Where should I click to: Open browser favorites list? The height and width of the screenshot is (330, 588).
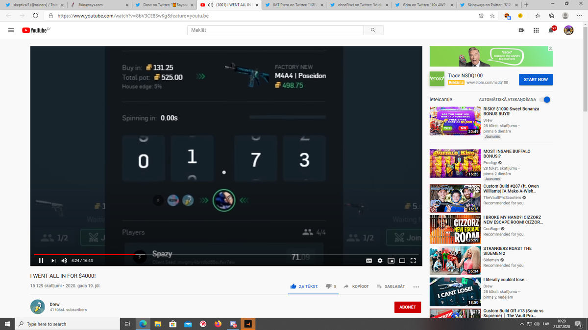pyautogui.click(x=538, y=16)
